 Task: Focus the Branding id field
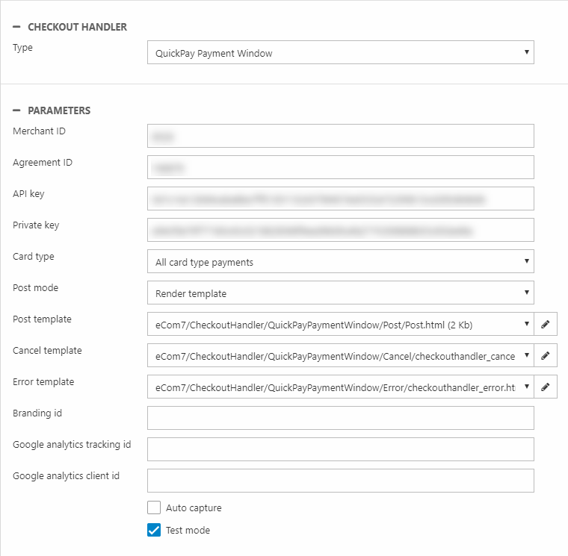coord(340,418)
